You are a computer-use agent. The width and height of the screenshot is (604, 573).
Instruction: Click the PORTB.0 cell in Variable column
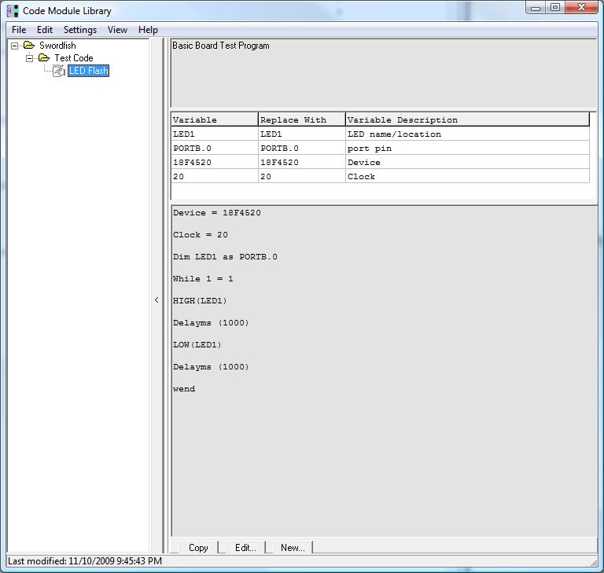[215, 149]
